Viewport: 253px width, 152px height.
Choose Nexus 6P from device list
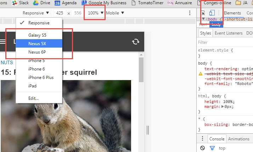(x=39, y=52)
